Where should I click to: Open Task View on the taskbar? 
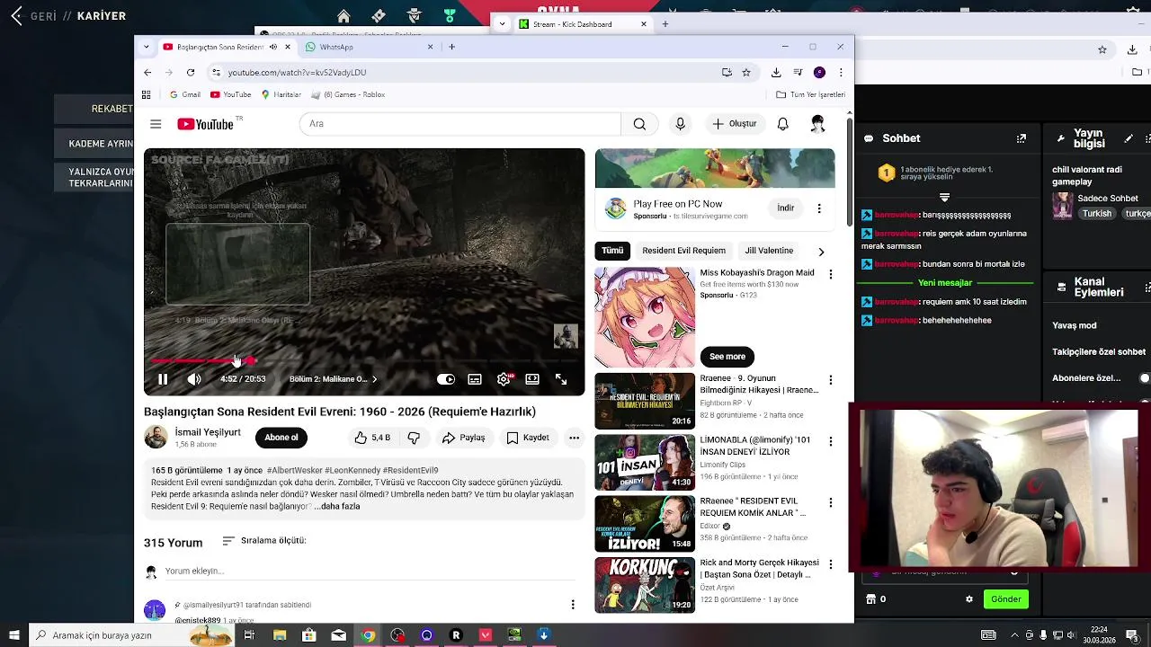249,635
